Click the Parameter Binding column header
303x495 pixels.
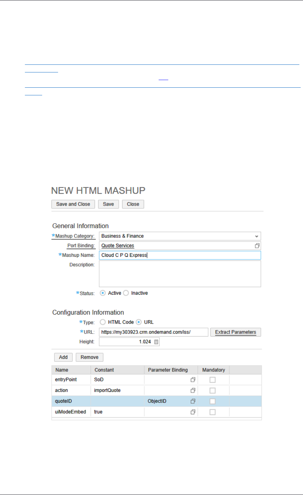(171, 370)
